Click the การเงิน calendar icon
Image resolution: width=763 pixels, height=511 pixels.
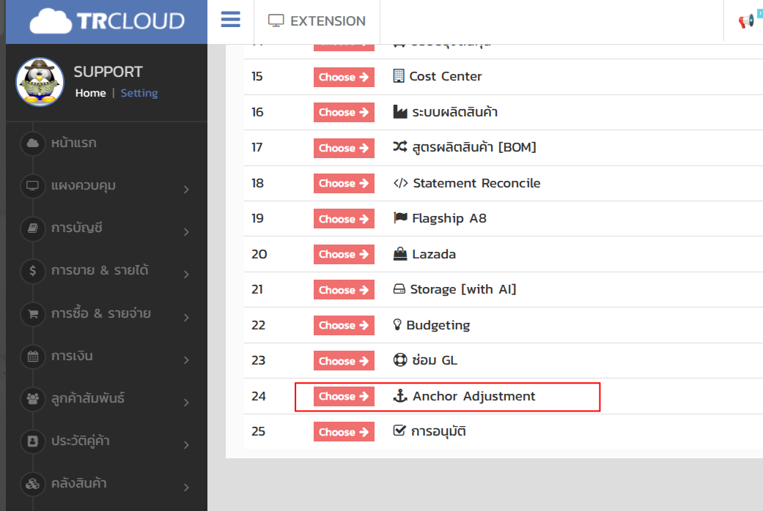pyautogui.click(x=32, y=357)
